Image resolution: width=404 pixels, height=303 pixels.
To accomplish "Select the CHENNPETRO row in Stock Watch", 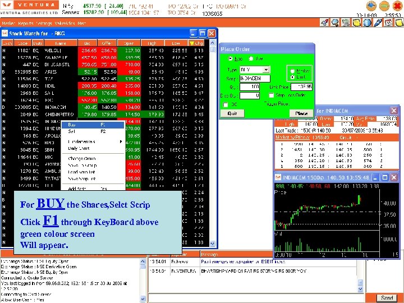I will (x=104, y=114).
